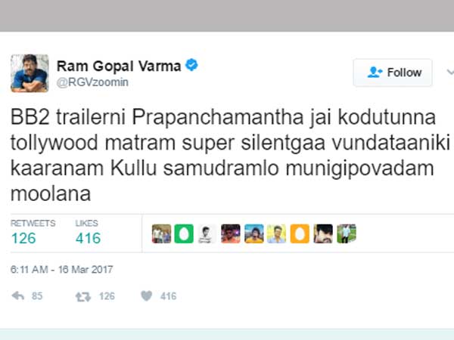
Task: View the 126 retweets list
Action: tap(33, 232)
